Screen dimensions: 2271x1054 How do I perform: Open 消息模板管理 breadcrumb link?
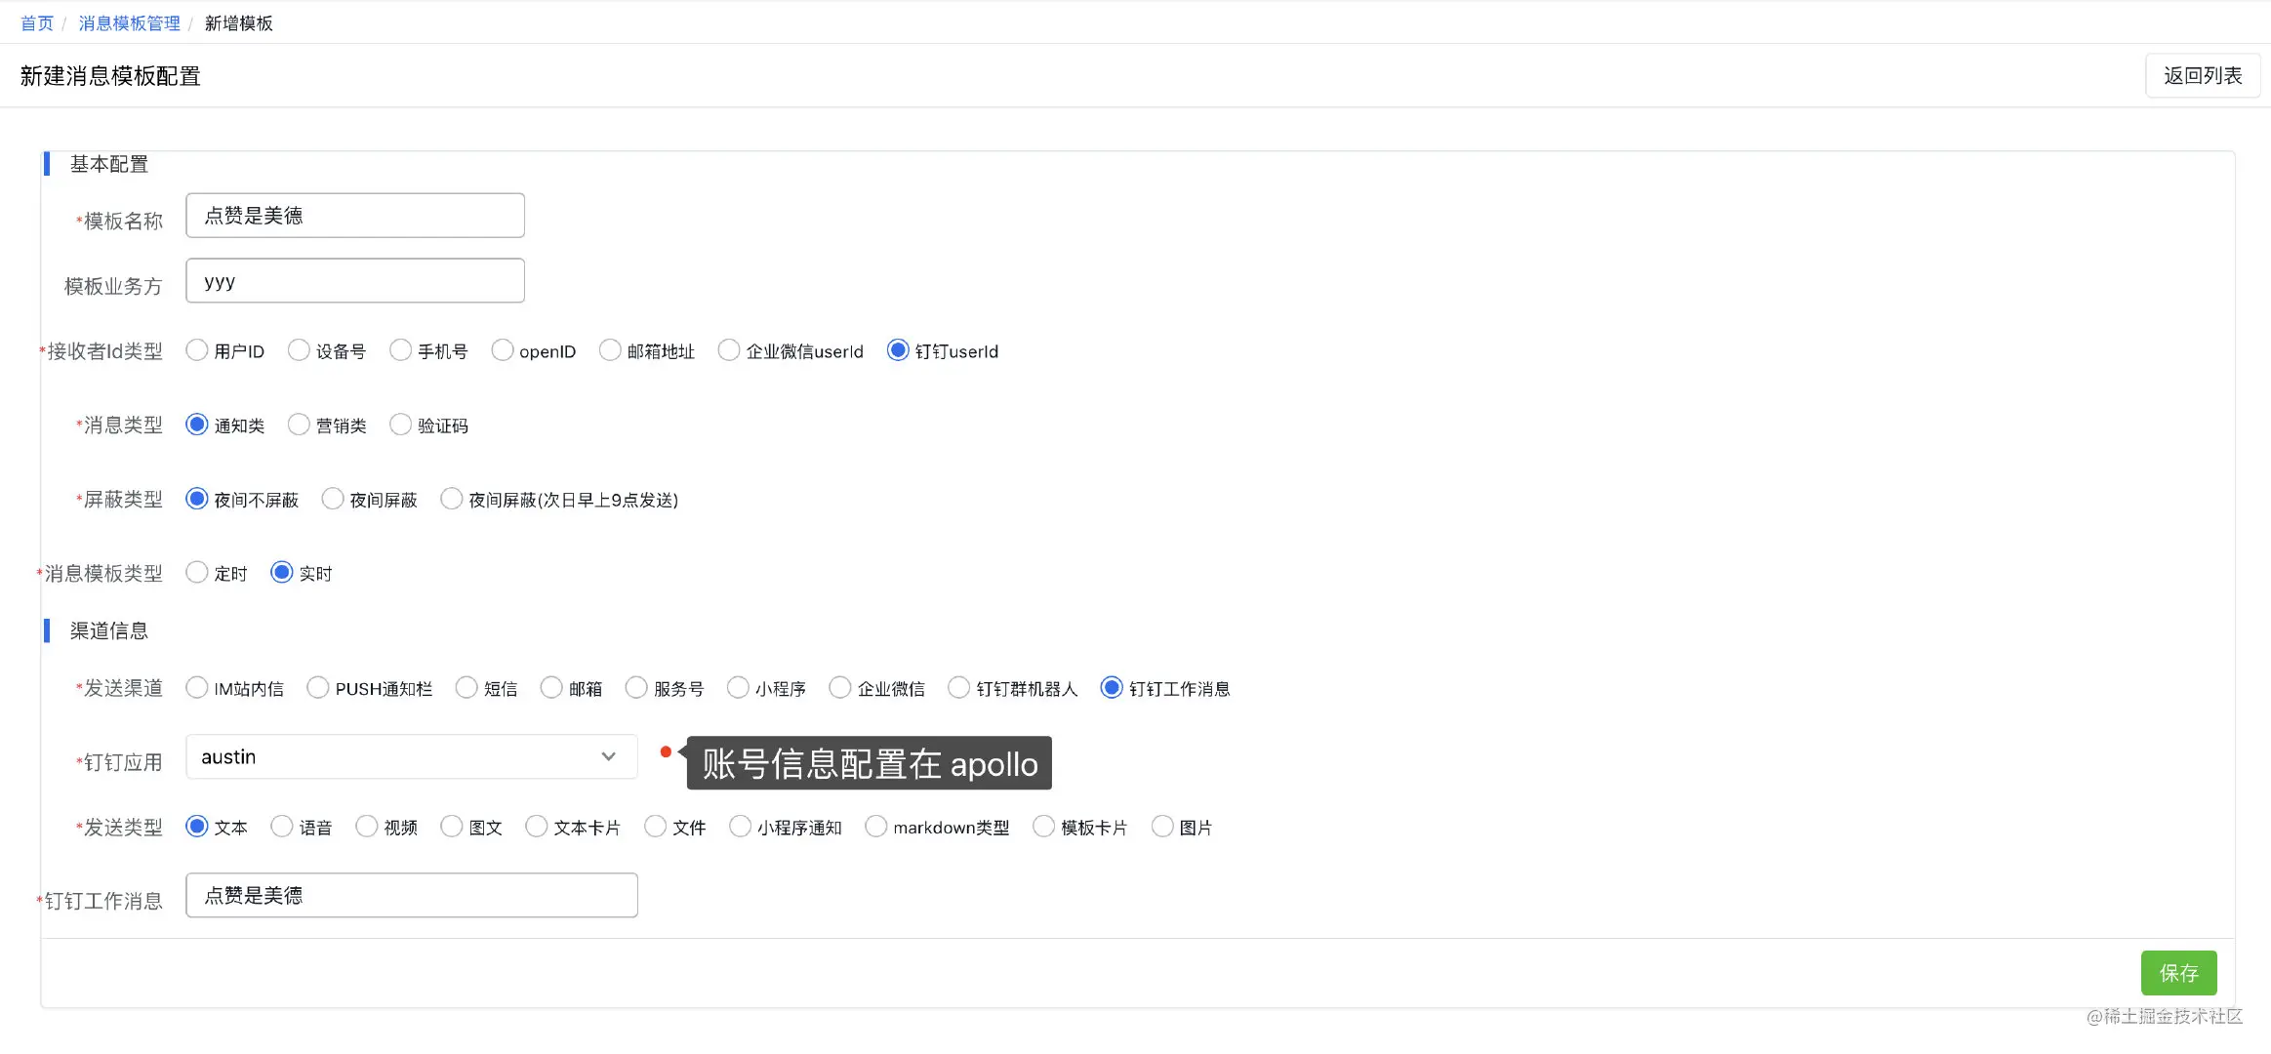(x=129, y=23)
